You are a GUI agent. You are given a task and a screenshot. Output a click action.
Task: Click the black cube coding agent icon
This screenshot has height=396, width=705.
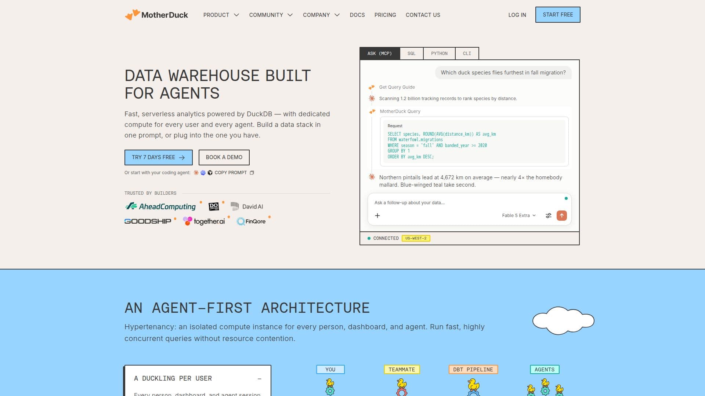[210, 173]
